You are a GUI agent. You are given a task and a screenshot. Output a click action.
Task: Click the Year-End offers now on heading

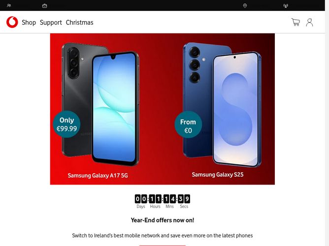coord(163,220)
